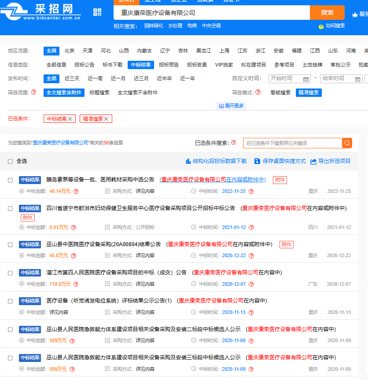
Task: Open the 结束时间 date picker field
Action: pyautogui.click(x=338, y=79)
